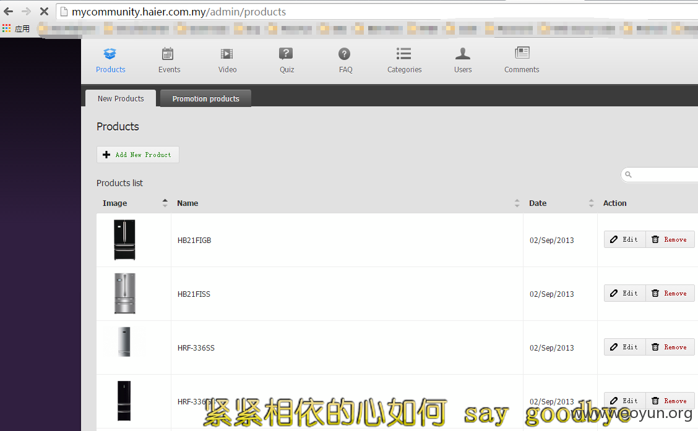Sort table by Date column arrows
698x431 pixels.
pos(591,203)
